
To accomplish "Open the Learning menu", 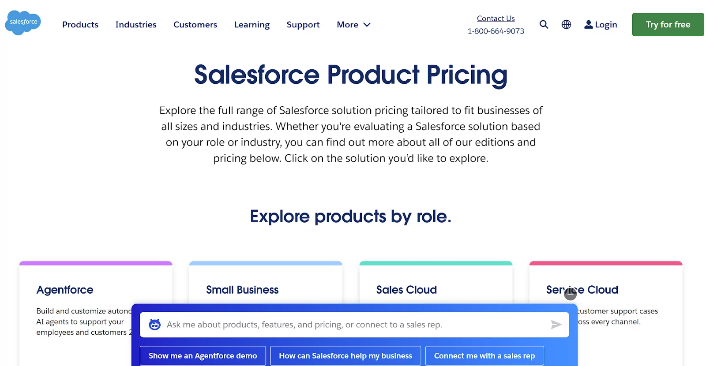I will point(252,25).
